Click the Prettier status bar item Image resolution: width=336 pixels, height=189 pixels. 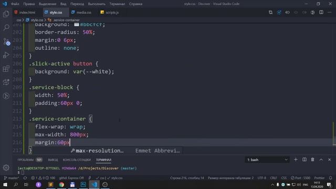pos(319,178)
